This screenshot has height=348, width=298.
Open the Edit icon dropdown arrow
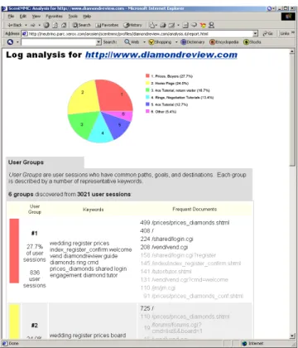178,25
